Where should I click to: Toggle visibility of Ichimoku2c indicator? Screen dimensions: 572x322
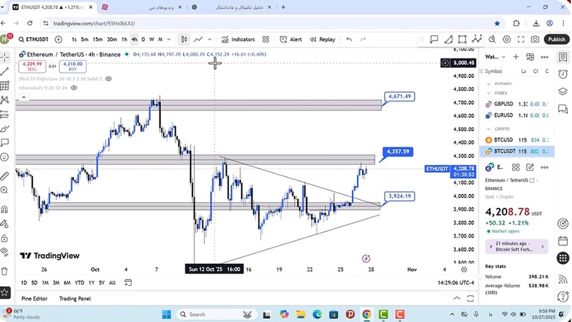(x=73, y=88)
